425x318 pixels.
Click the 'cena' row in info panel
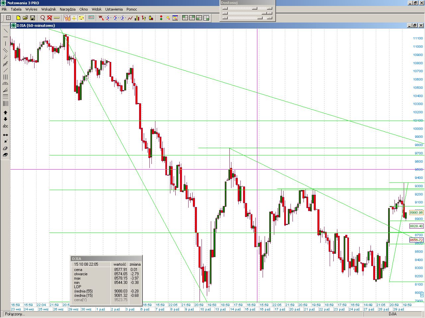click(106, 270)
